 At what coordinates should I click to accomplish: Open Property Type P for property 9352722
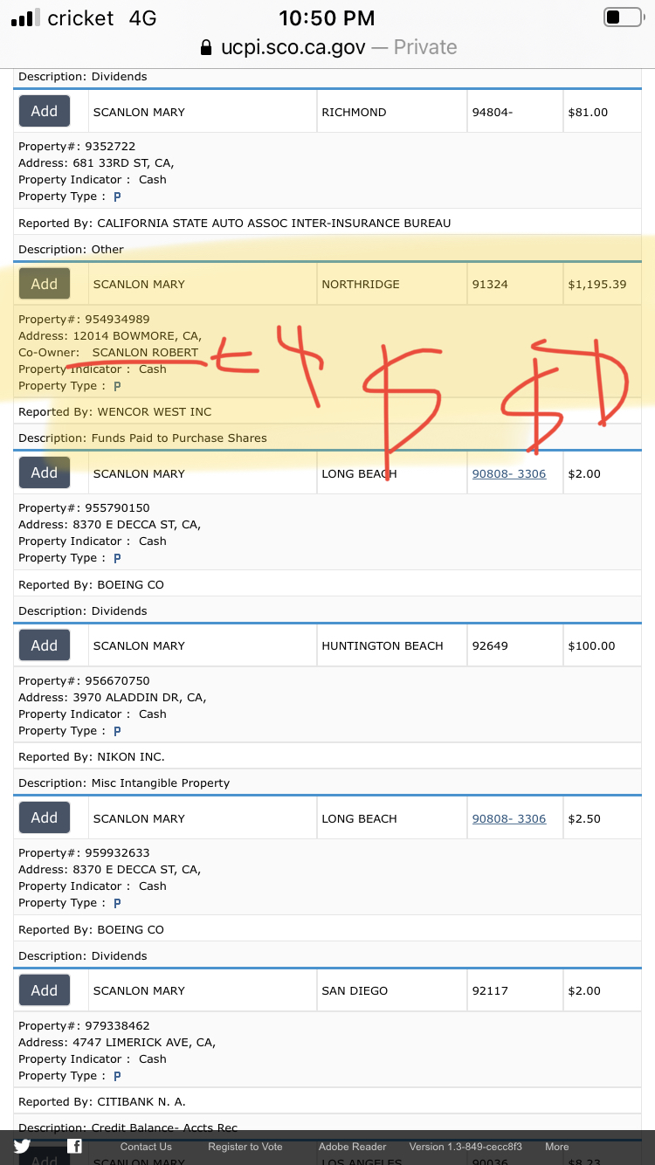tap(117, 197)
